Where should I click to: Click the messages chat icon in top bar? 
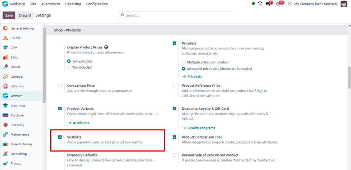(x=267, y=4)
